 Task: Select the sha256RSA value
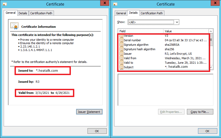172,45
